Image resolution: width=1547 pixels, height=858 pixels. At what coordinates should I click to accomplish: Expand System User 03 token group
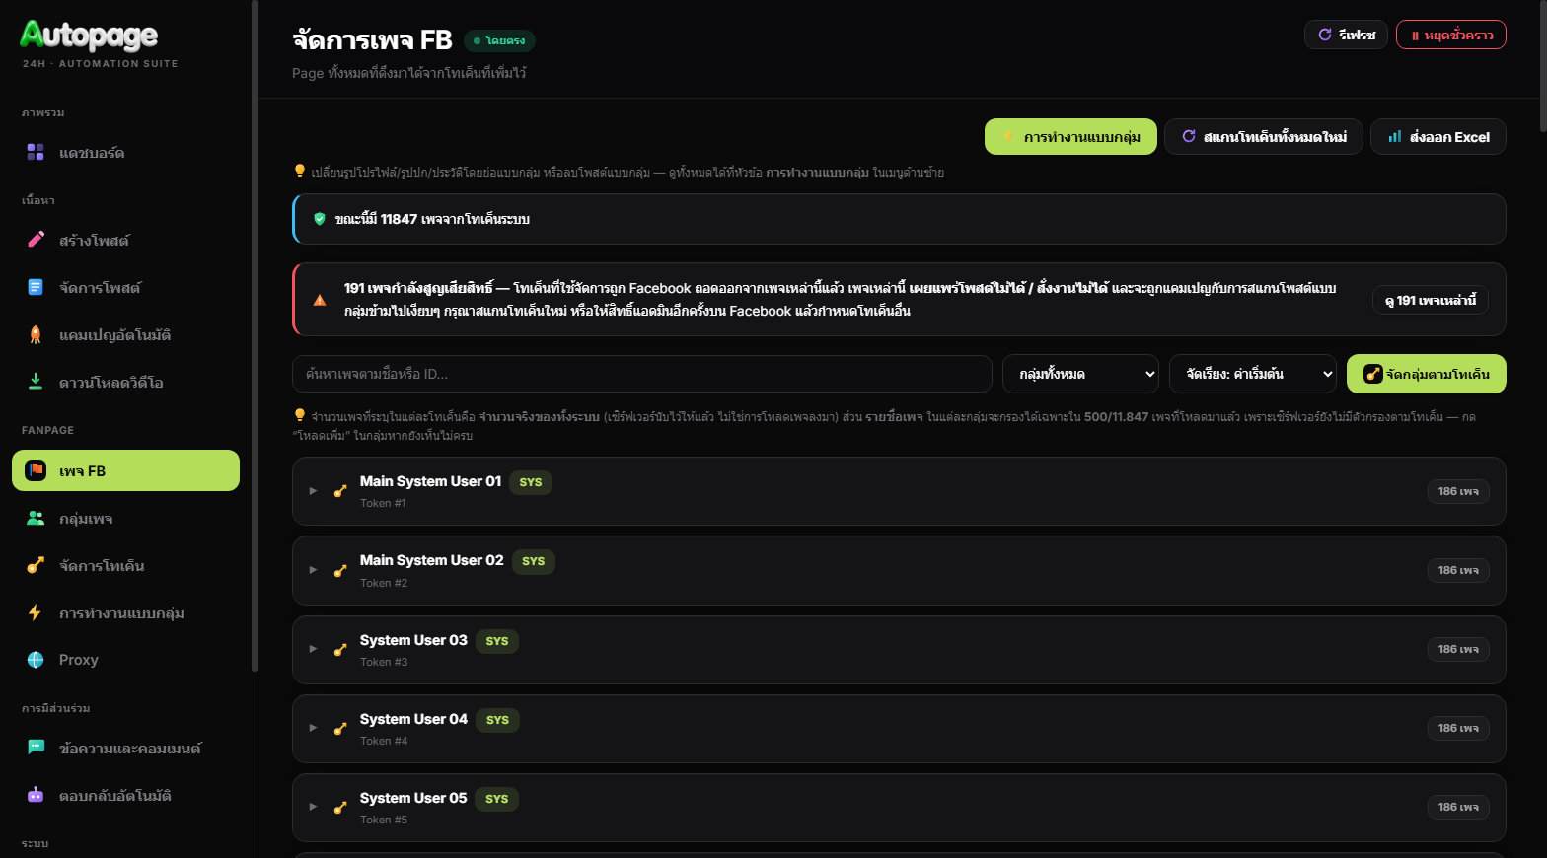(x=313, y=649)
